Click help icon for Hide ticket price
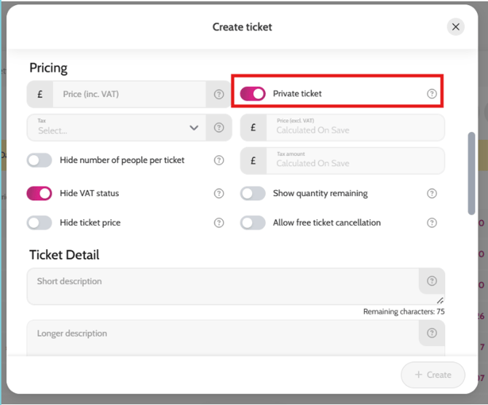 [x=219, y=223]
